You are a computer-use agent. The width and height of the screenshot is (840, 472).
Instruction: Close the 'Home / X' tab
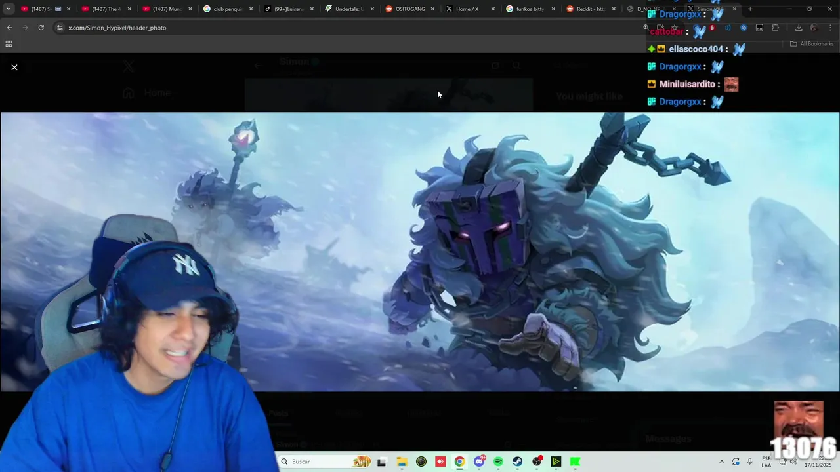(493, 9)
